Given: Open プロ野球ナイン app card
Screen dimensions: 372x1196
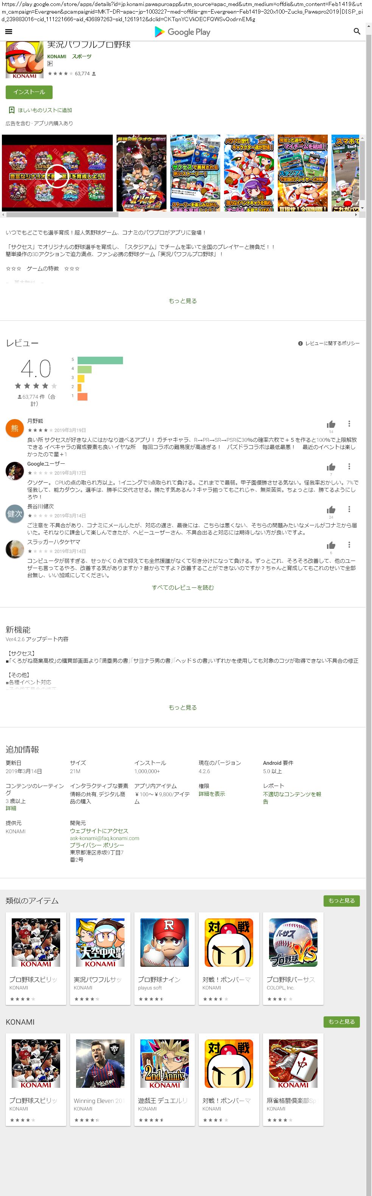Looking at the screenshot, I should coord(164,959).
